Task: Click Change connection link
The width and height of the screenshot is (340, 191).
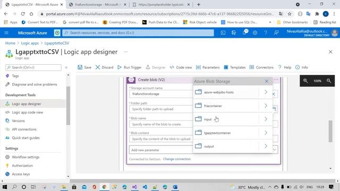Action: click(x=177, y=159)
